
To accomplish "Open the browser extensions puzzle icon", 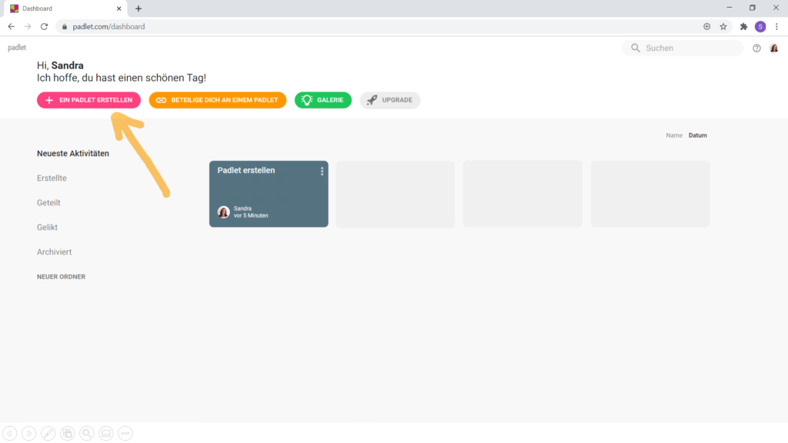I will click(744, 27).
